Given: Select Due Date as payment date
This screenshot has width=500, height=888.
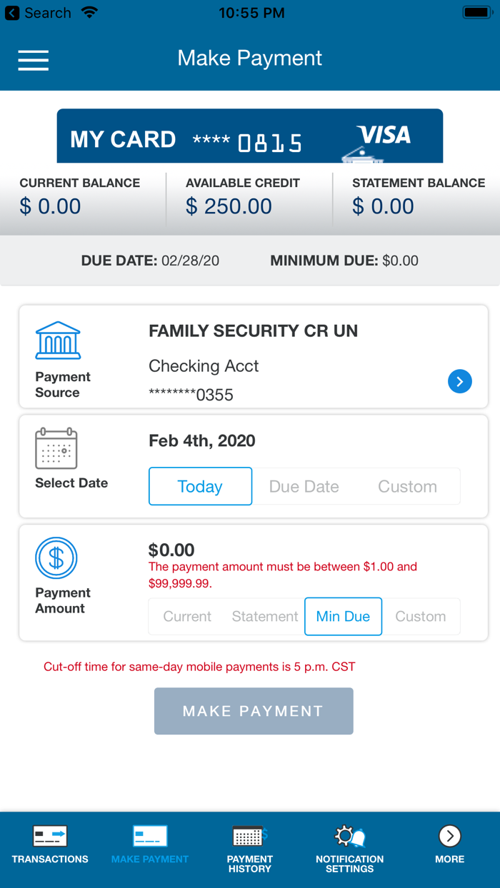Looking at the screenshot, I should pyautogui.click(x=304, y=486).
